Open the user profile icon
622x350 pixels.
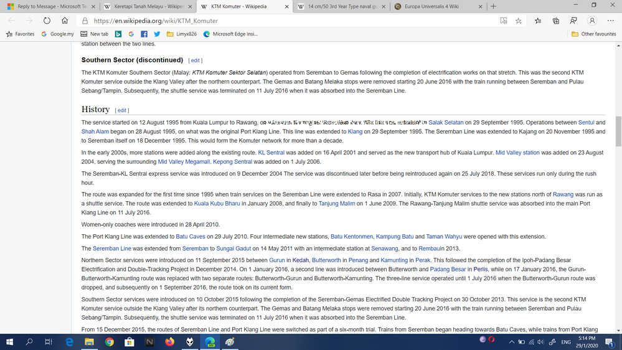(592, 21)
